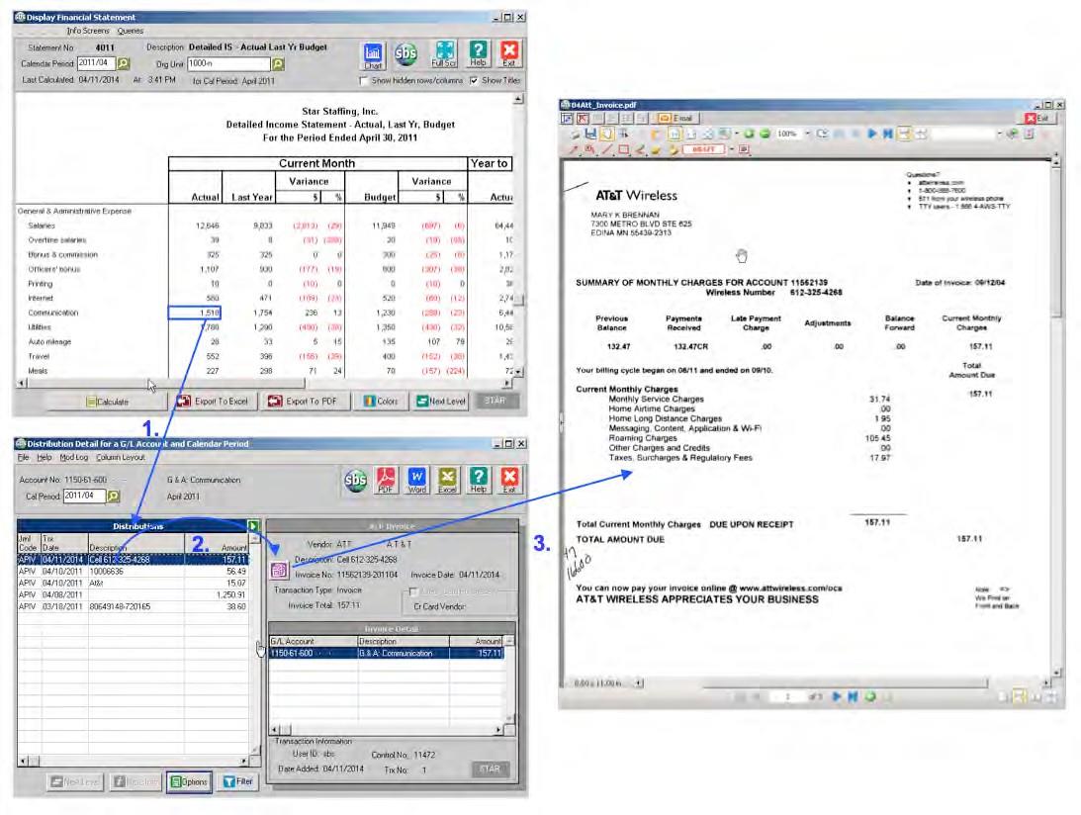1081x815 pixels.
Task: Exit the Distribution Detail window
Action: [x=508, y=480]
